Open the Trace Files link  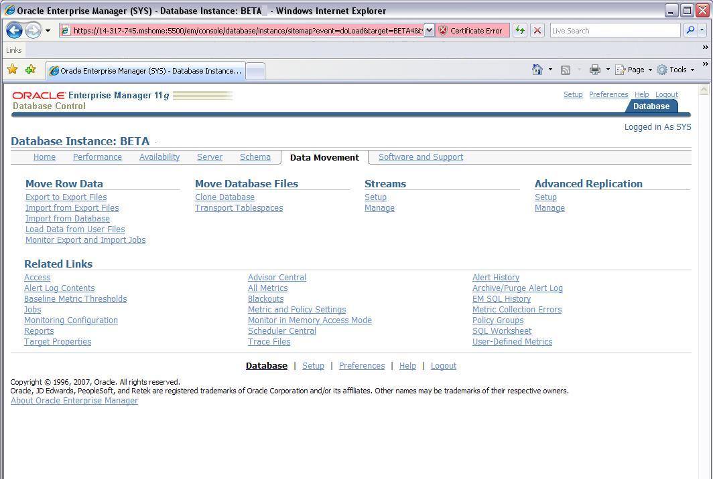[269, 342]
